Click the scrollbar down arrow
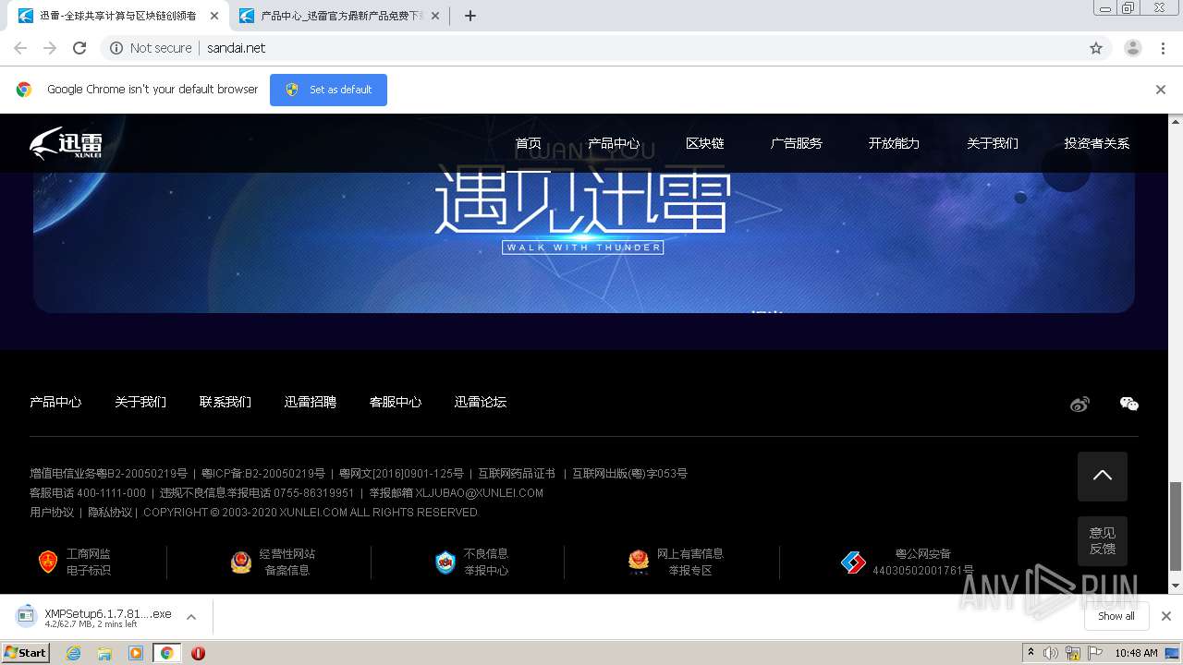This screenshot has height=665, width=1183. click(1176, 586)
